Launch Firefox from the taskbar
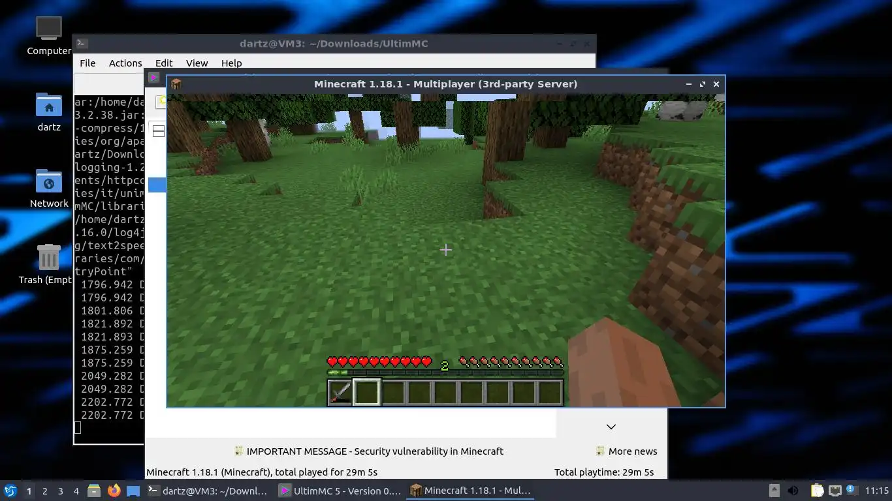The height and width of the screenshot is (501, 892). (114, 491)
